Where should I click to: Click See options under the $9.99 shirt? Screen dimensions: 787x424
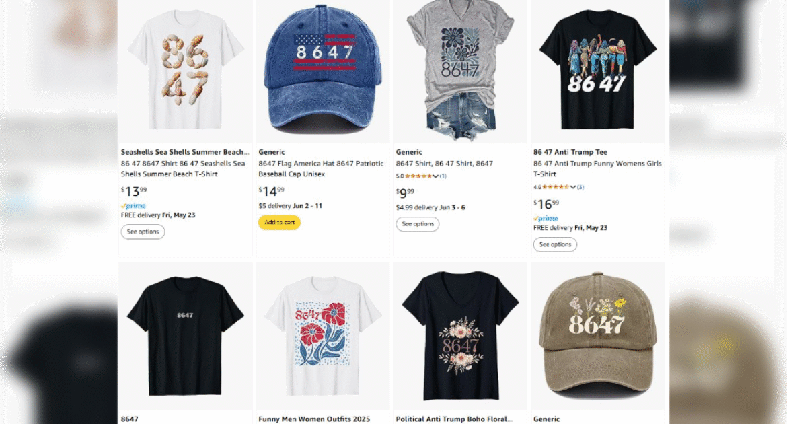[x=417, y=224]
